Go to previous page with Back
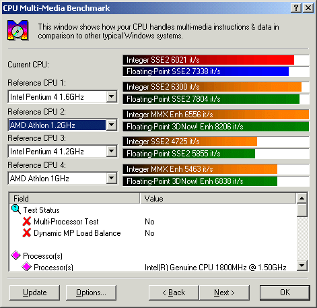 (x=174, y=292)
